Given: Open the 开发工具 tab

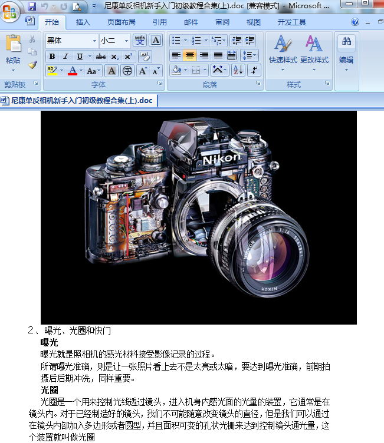Looking at the screenshot, I should click(x=292, y=22).
